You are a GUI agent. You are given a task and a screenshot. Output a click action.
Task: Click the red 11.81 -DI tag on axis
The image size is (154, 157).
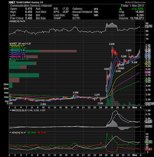click(x=149, y=149)
